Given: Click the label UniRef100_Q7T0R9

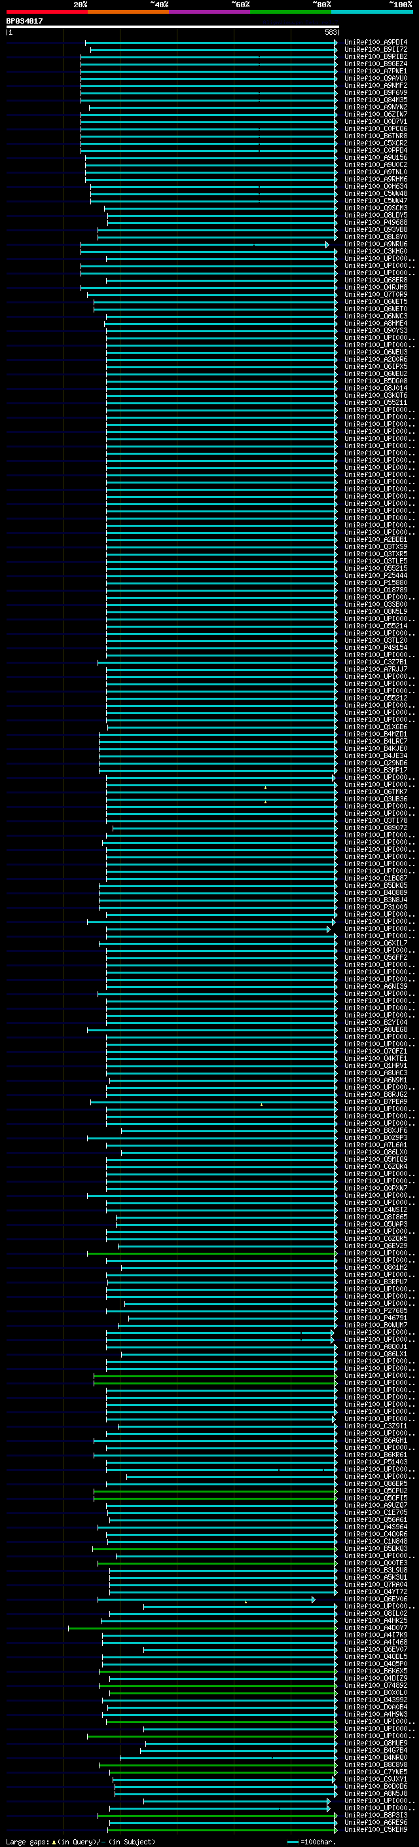Looking at the screenshot, I should pos(375,295).
